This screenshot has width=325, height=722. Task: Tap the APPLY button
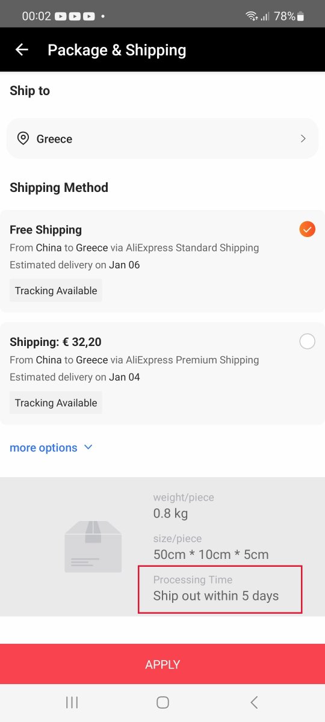coord(162,664)
